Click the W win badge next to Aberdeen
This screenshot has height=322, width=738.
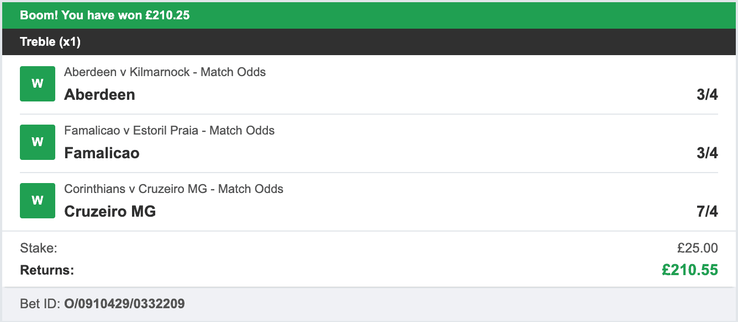37,83
